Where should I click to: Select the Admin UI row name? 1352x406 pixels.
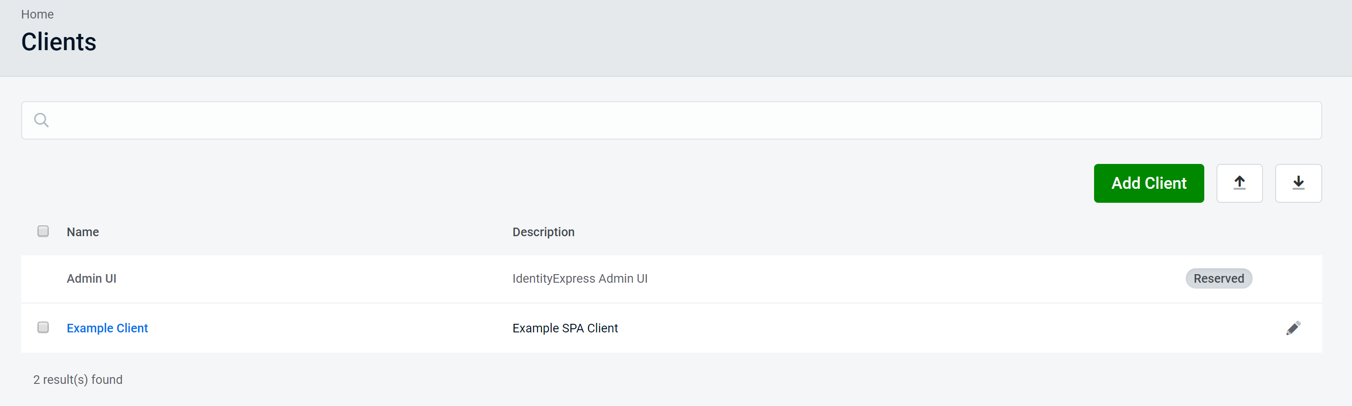pos(91,279)
